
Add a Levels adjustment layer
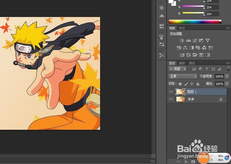coord(189,40)
